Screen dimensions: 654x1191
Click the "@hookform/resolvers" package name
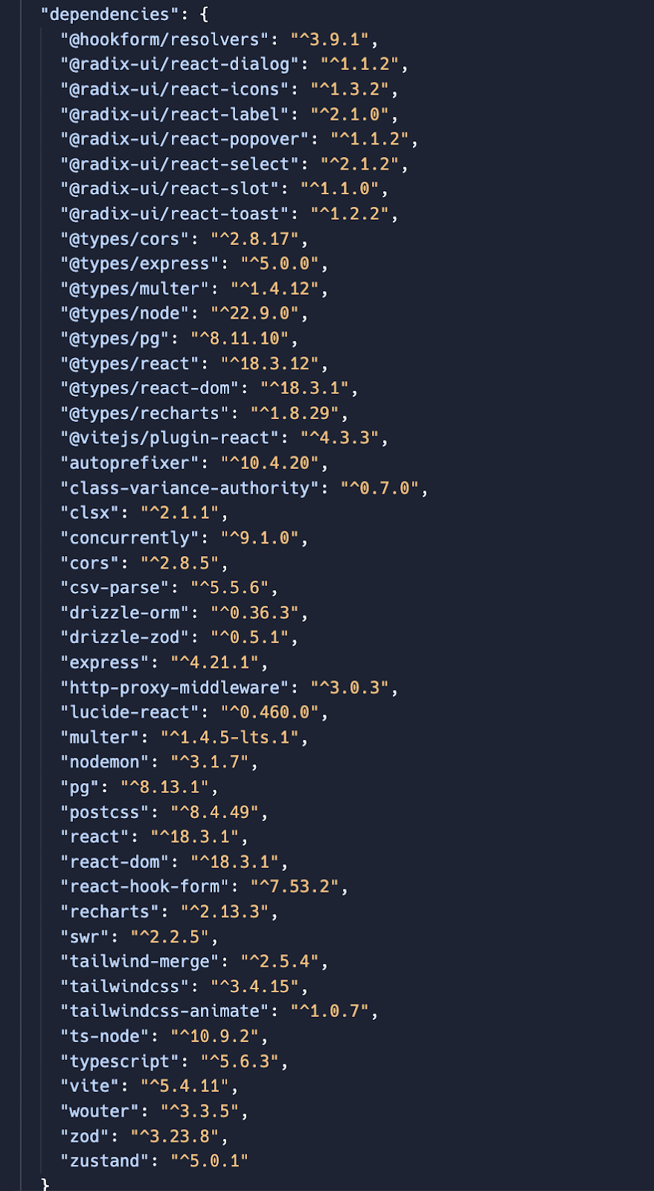(164, 39)
